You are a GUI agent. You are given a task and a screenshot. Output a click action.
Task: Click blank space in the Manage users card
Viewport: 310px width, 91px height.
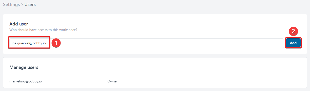[203, 73]
